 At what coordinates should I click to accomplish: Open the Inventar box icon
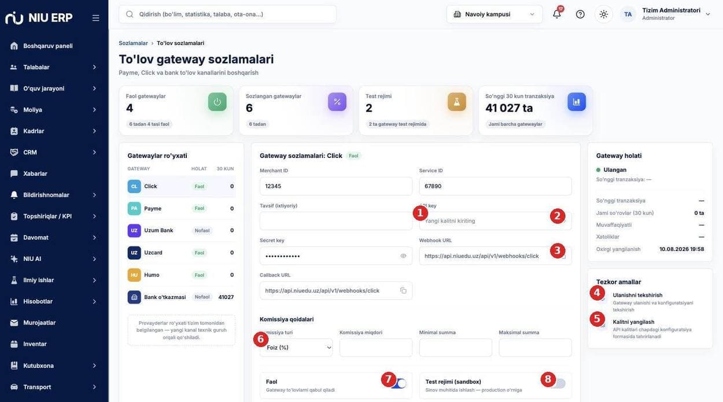[14, 344]
